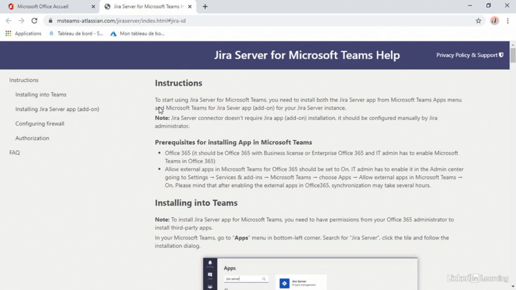516x290 pixels.
Task: Click the page vertical scrollbar thumb
Action: tap(513, 55)
